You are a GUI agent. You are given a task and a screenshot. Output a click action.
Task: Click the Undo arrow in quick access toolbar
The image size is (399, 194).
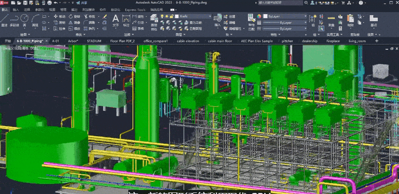[x=56, y=3]
